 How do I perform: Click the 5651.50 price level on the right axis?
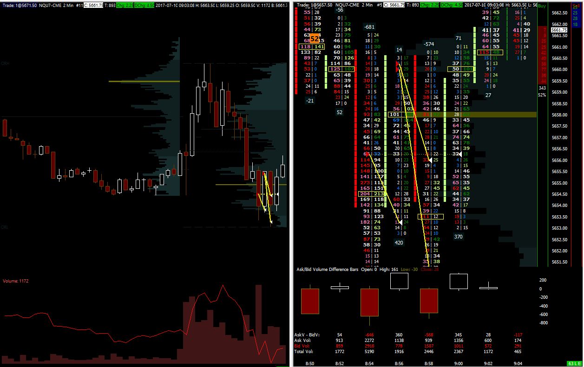tap(560, 262)
